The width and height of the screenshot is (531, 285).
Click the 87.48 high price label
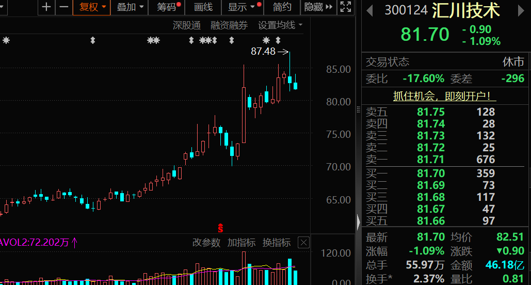point(263,51)
